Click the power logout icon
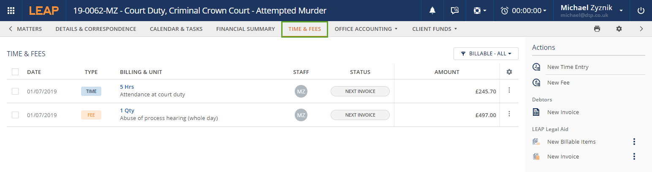 tap(641, 11)
